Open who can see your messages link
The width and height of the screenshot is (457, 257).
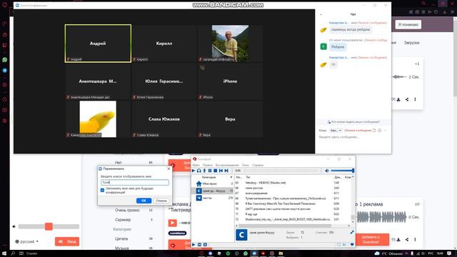point(353,122)
